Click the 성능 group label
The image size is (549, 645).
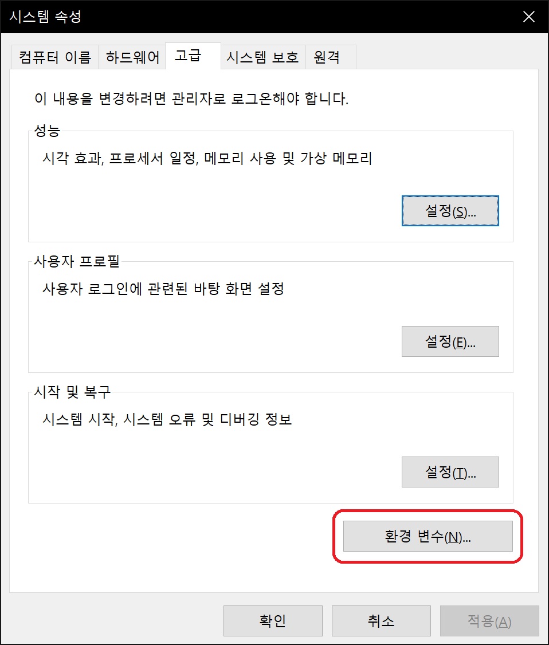tap(47, 131)
